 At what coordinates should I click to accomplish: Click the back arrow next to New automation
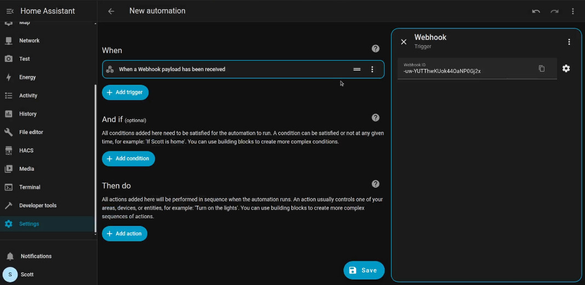111,11
